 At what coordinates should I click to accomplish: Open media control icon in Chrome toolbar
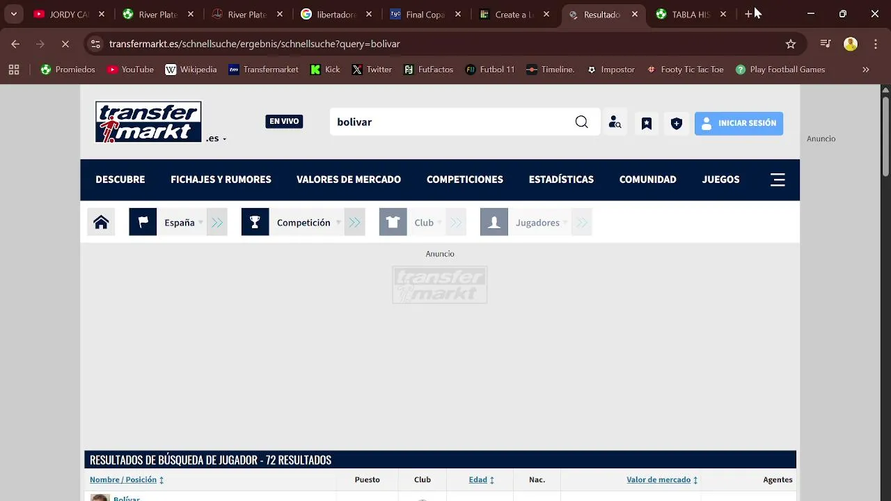point(826,44)
